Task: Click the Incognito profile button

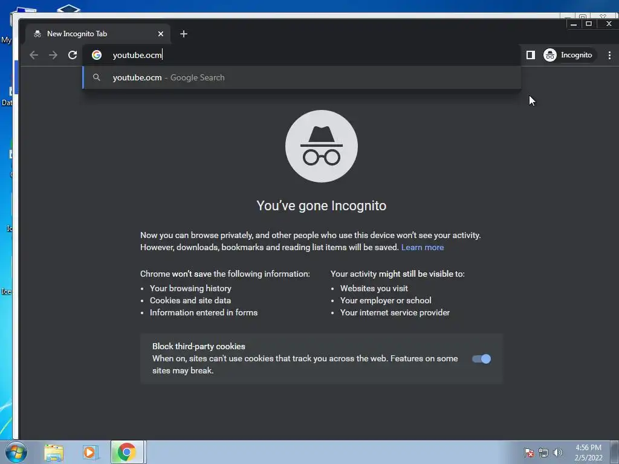Action: click(x=568, y=55)
